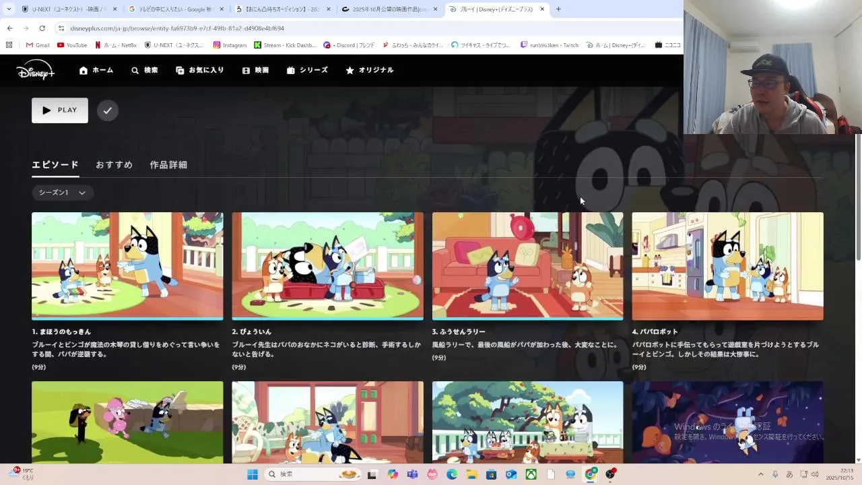Viewport: 862px width, 485px height.
Task: Click the PLAY button
Action: (x=60, y=110)
